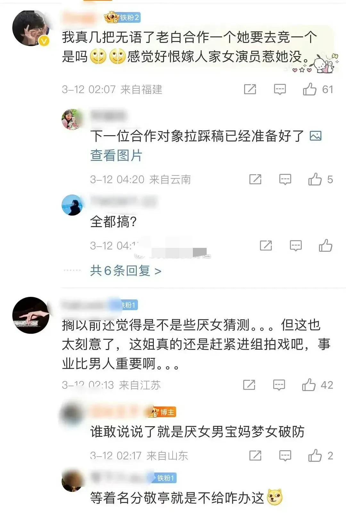This screenshot has height=513, width=346.
Task: Like the reply posted from 云南
Action: 315,179
